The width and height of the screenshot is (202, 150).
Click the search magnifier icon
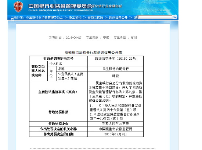[x=174, y=17]
